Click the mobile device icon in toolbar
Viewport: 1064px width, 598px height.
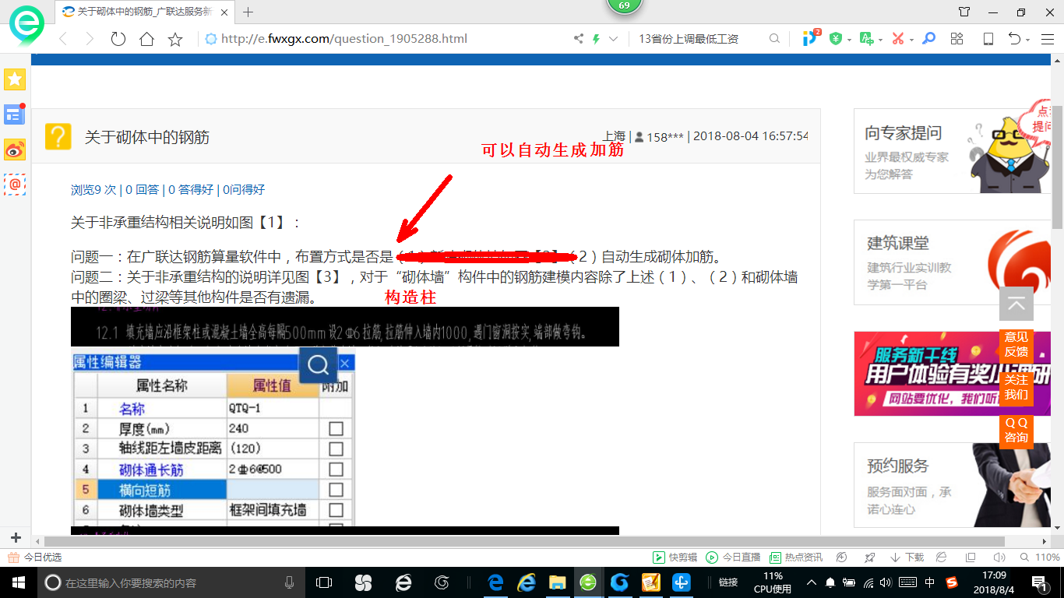pos(988,39)
